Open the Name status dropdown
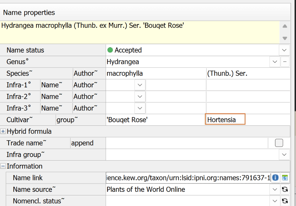This screenshot has width=296, height=206. (284, 50)
